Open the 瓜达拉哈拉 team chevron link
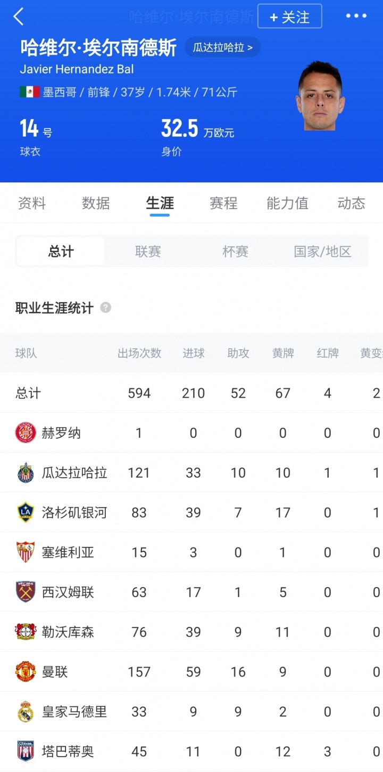Screen dimensions: 383x772 [x=222, y=47]
